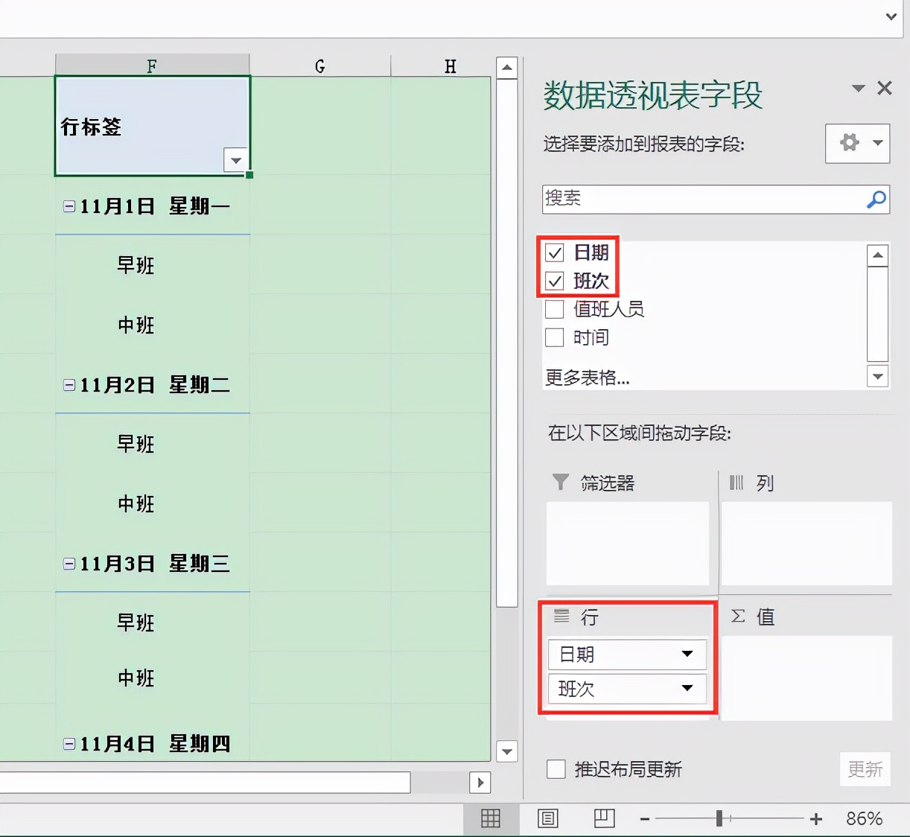Open the task pane options arrow
This screenshot has width=910, height=837.
[x=859, y=89]
